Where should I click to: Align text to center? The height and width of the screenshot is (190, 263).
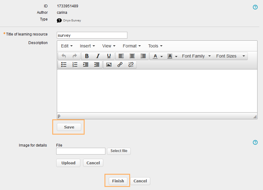pos(132,56)
